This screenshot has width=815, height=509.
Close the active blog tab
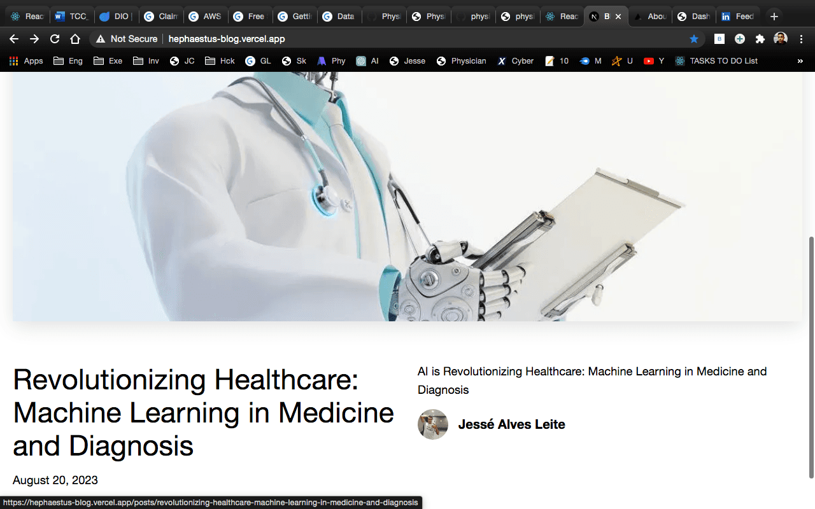tap(618, 17)
